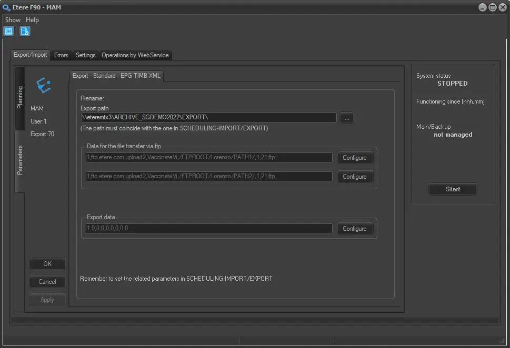Open the Settings tab
This screenshot has width=510, height=348.
85,55
